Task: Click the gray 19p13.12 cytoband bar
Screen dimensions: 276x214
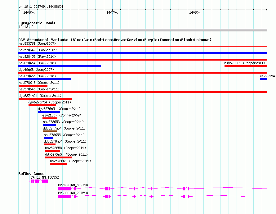Action: pos(143,30)
